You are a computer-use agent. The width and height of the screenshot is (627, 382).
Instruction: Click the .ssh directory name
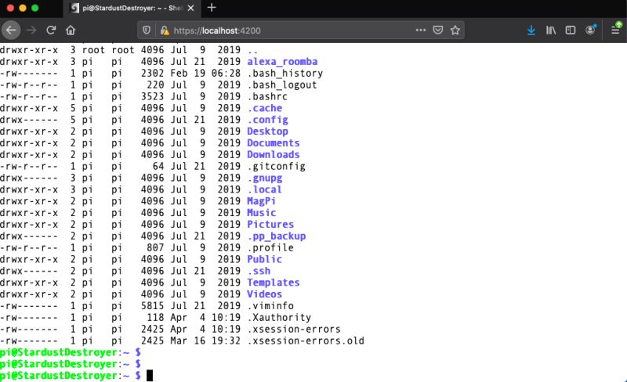coord(259,271)
